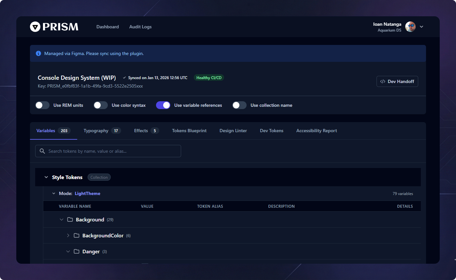Click the token search input field
Image resolution: width=456 pixels, height=280 pixels.
click(108, 151)
